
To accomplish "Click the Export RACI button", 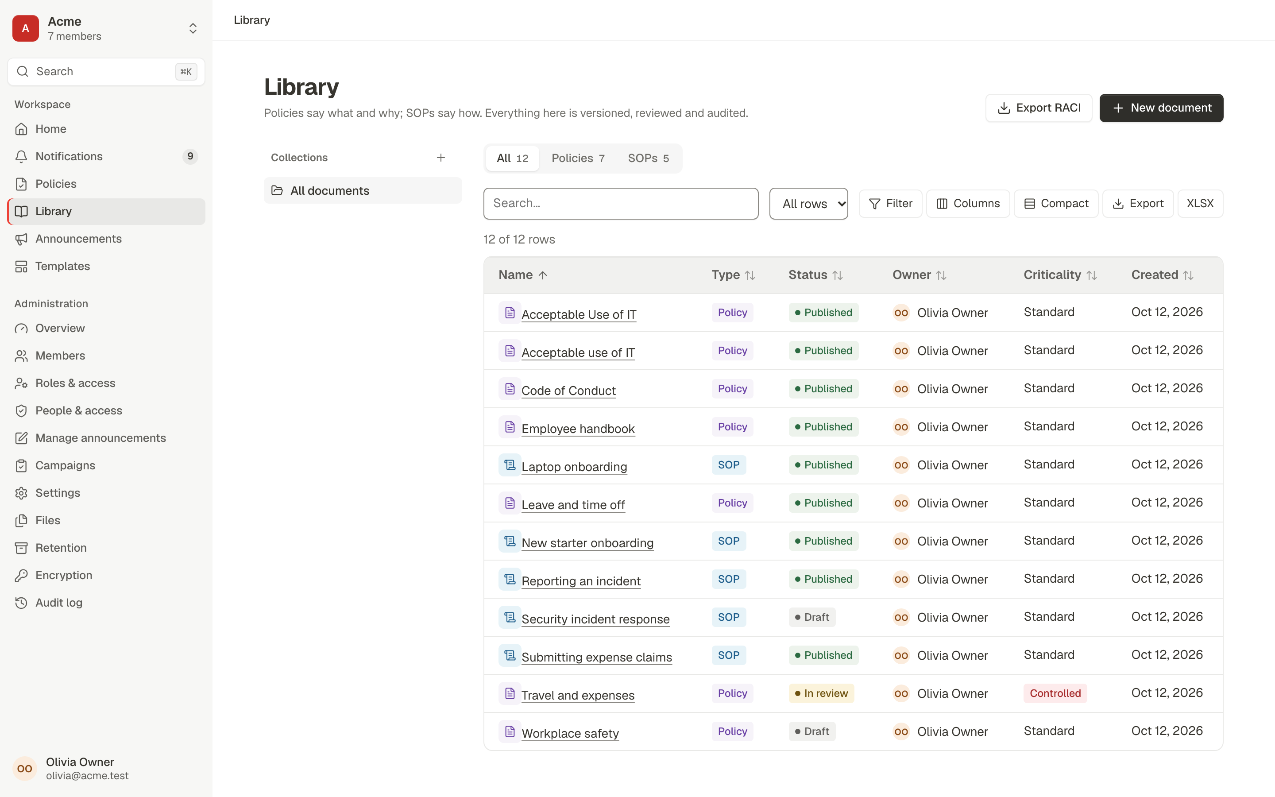I will pos(1039,108).
